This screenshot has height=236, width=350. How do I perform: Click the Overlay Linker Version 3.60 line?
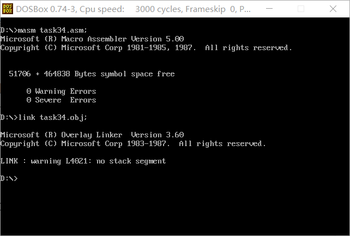(92, 135)
